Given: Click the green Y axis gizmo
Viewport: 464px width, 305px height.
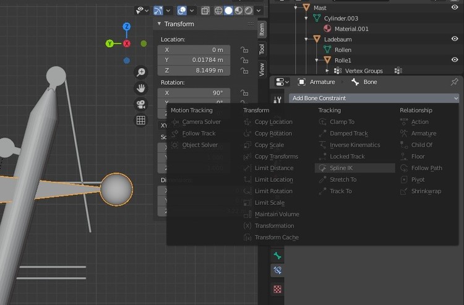Looking at the screenshot, I should [110, 44].
